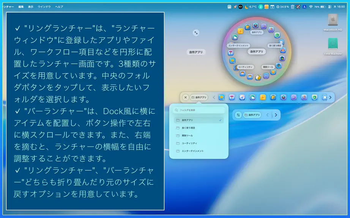Open the Macintosh HD desktop drive
The image size is (350, 218).
tap(333, 22)
